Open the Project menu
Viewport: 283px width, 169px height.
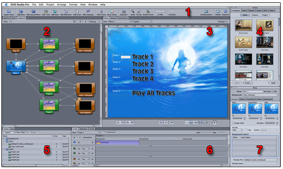tap(50, 5)
